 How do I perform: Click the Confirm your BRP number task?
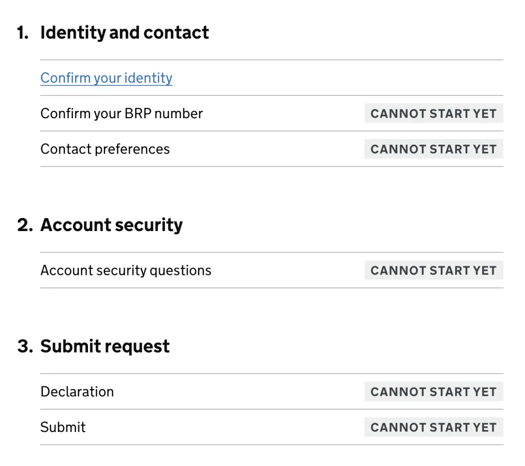(121, 113)
